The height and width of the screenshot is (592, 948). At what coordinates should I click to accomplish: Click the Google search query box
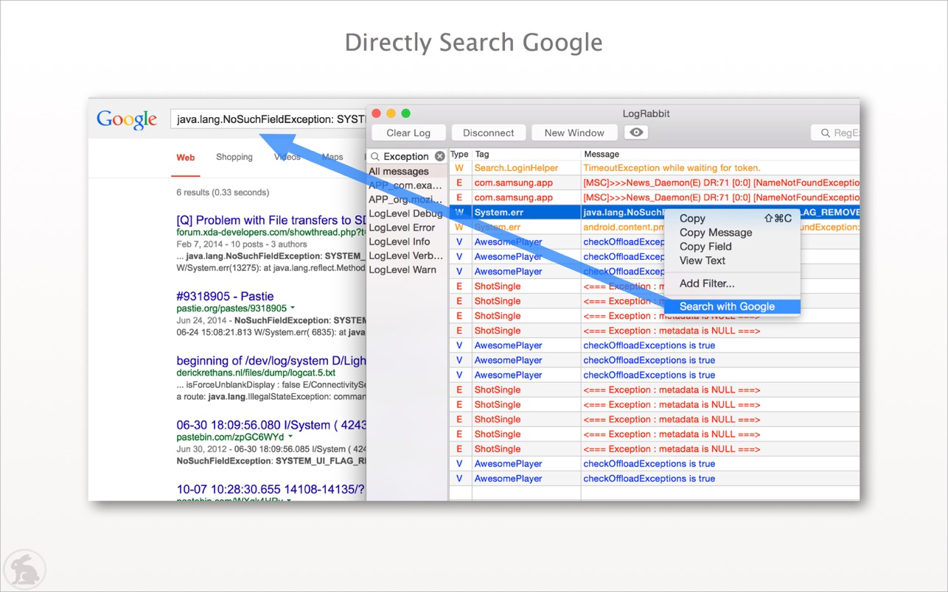tap(268, 119)
